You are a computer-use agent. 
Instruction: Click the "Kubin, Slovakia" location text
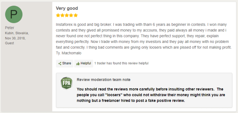point(17,33)
